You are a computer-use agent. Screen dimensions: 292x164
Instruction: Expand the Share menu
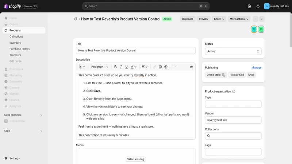219,19
